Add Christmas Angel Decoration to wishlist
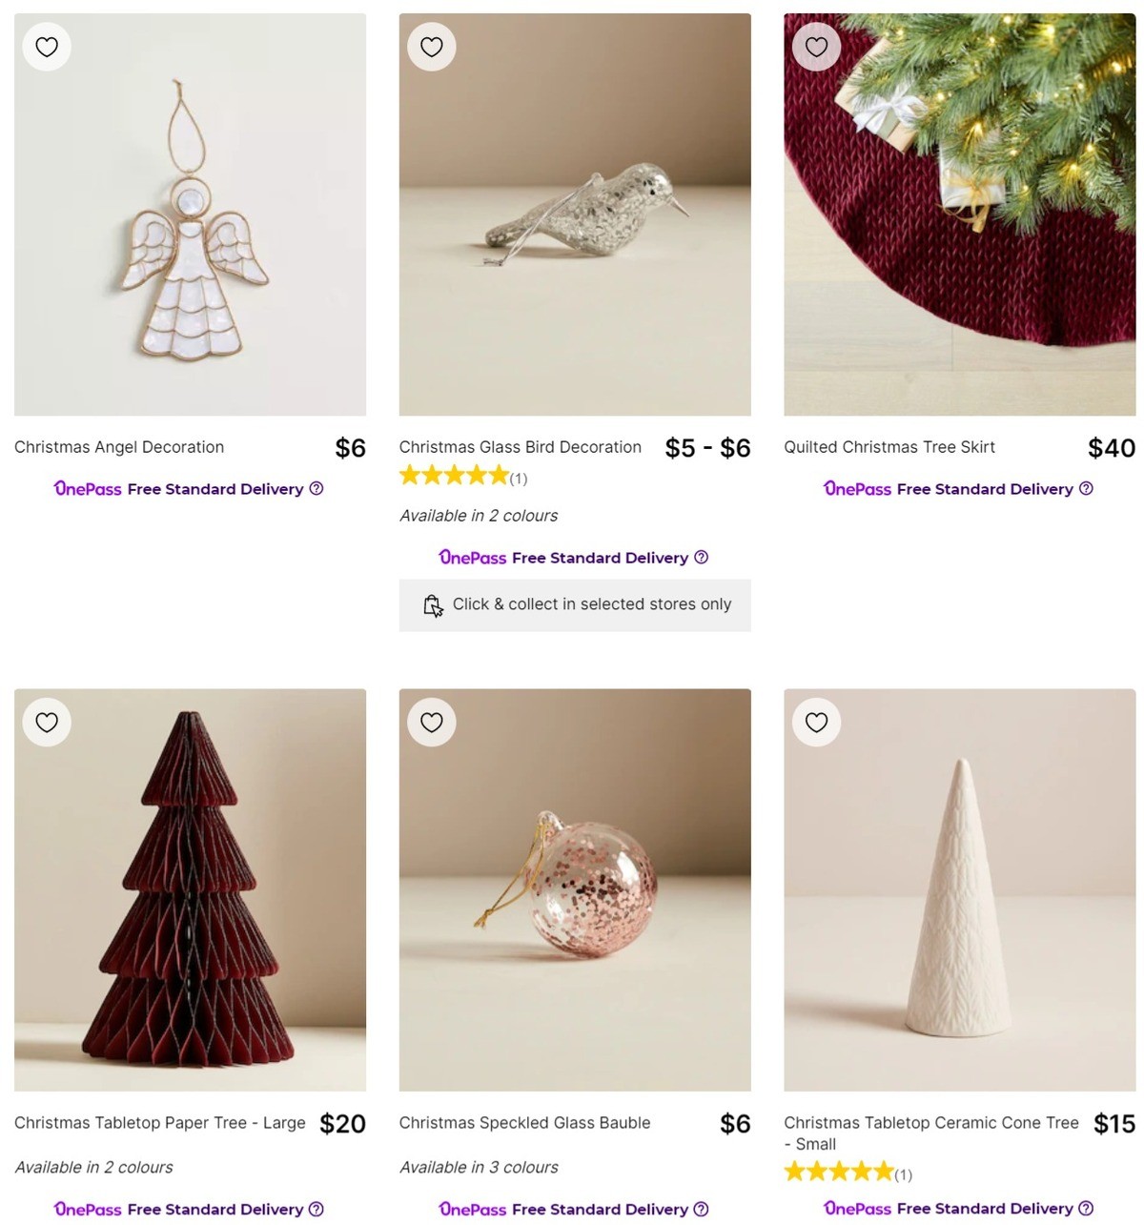The width and height of the screenshot is (1144, 1225). (x=46, y=46)
